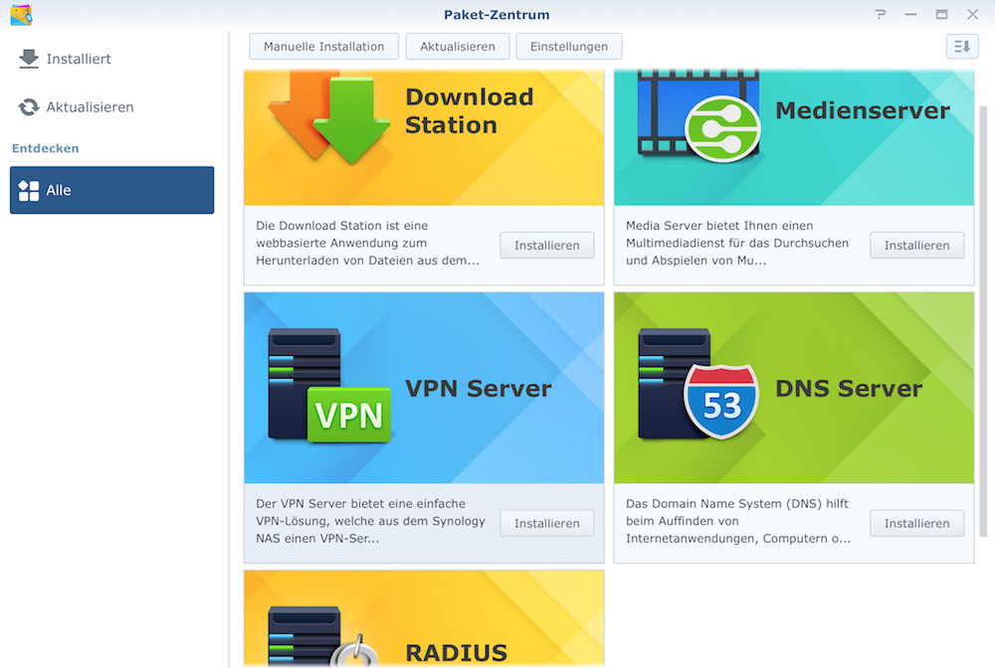Open Einstellungen
This screenshot has width=995, height=668.
click(568, 47)
